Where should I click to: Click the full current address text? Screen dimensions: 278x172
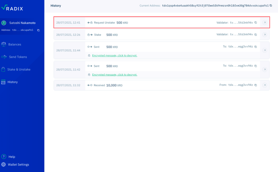215,6
